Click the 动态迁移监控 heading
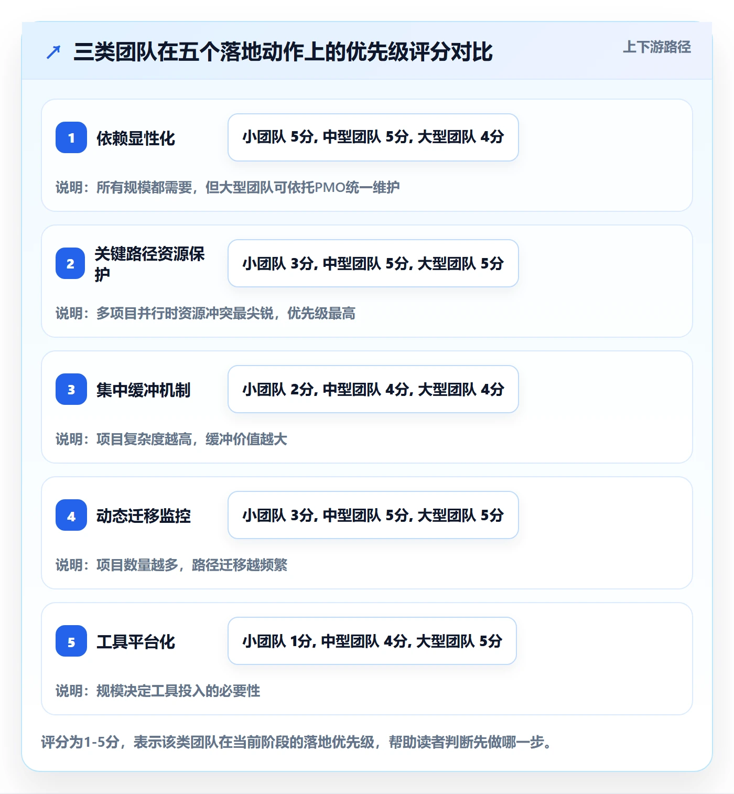The width and height of the screenshot is (734, 794). 143,516
